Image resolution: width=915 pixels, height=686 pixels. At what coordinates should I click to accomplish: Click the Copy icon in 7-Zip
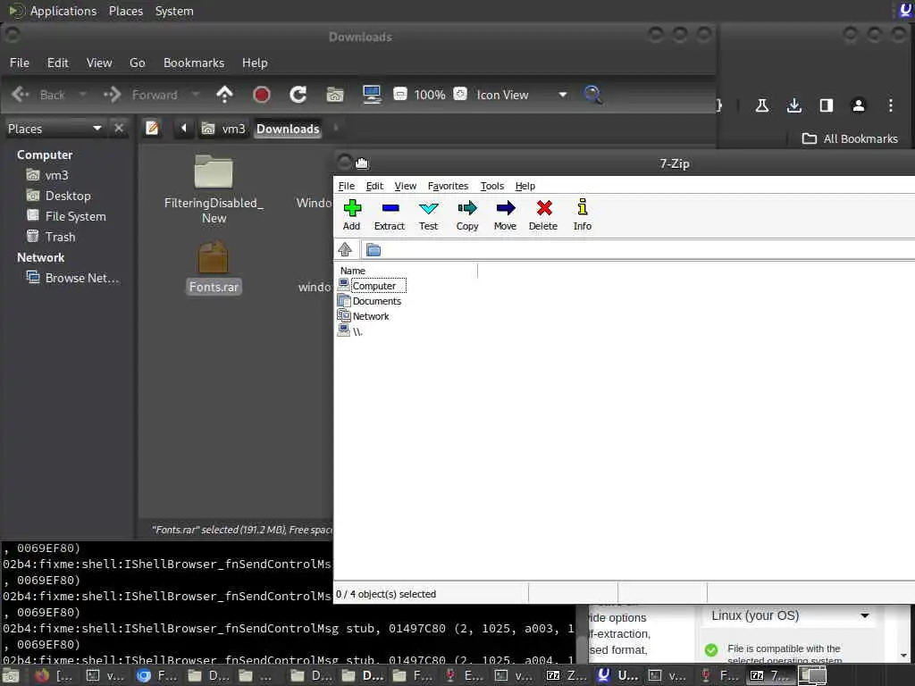pos(467,207)
